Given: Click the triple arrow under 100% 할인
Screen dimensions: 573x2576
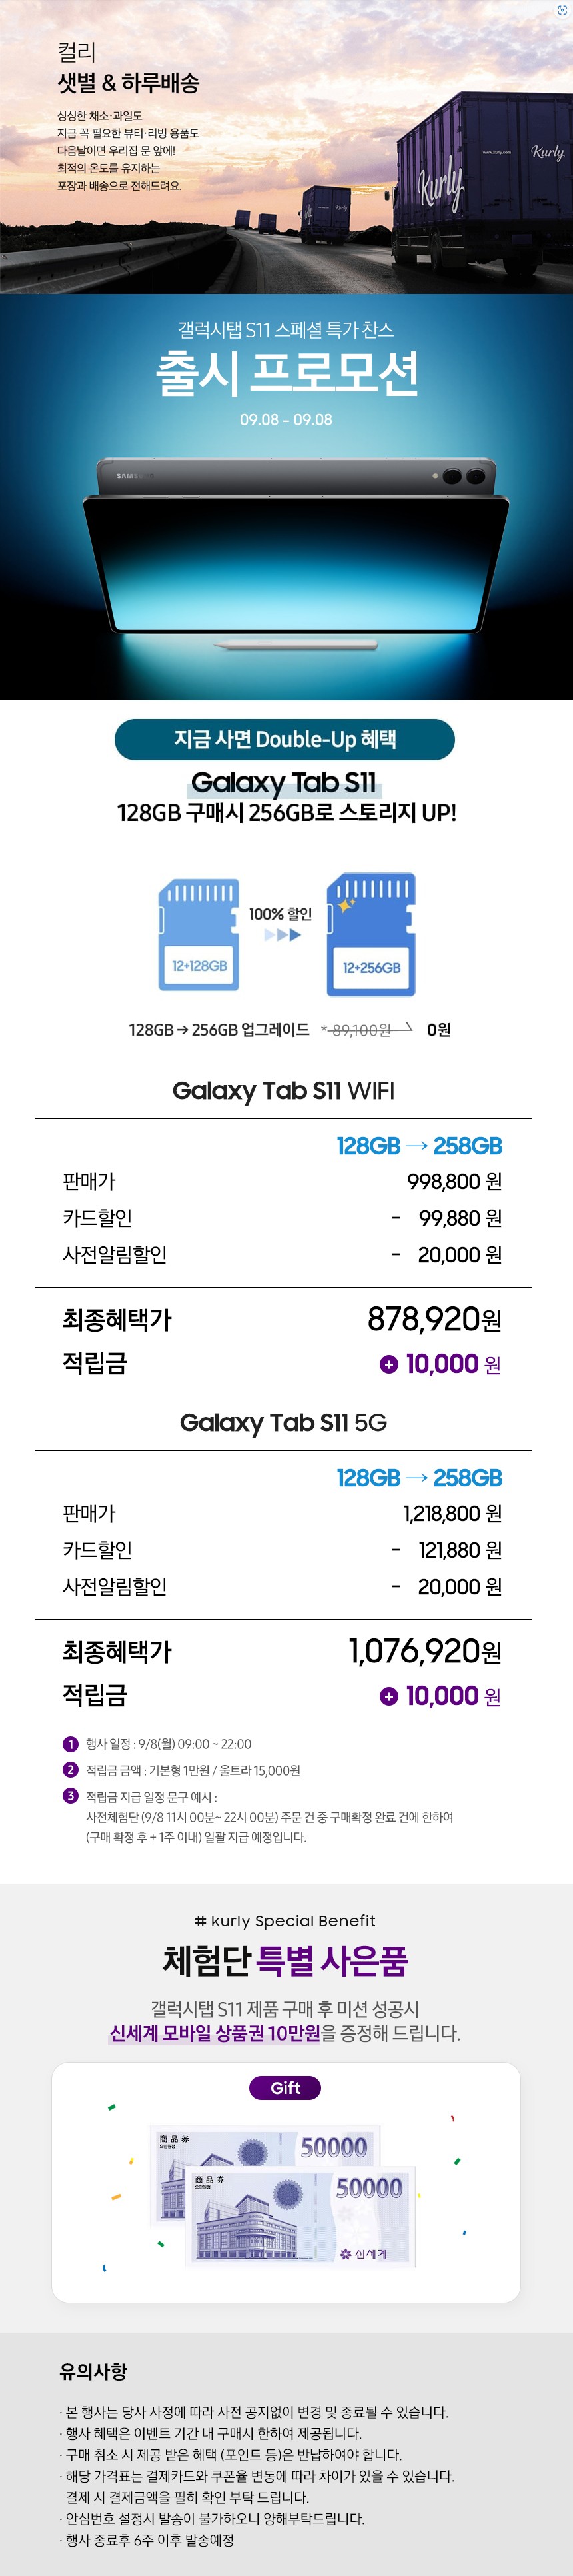Looking at the screenshot, I should 282,935.
